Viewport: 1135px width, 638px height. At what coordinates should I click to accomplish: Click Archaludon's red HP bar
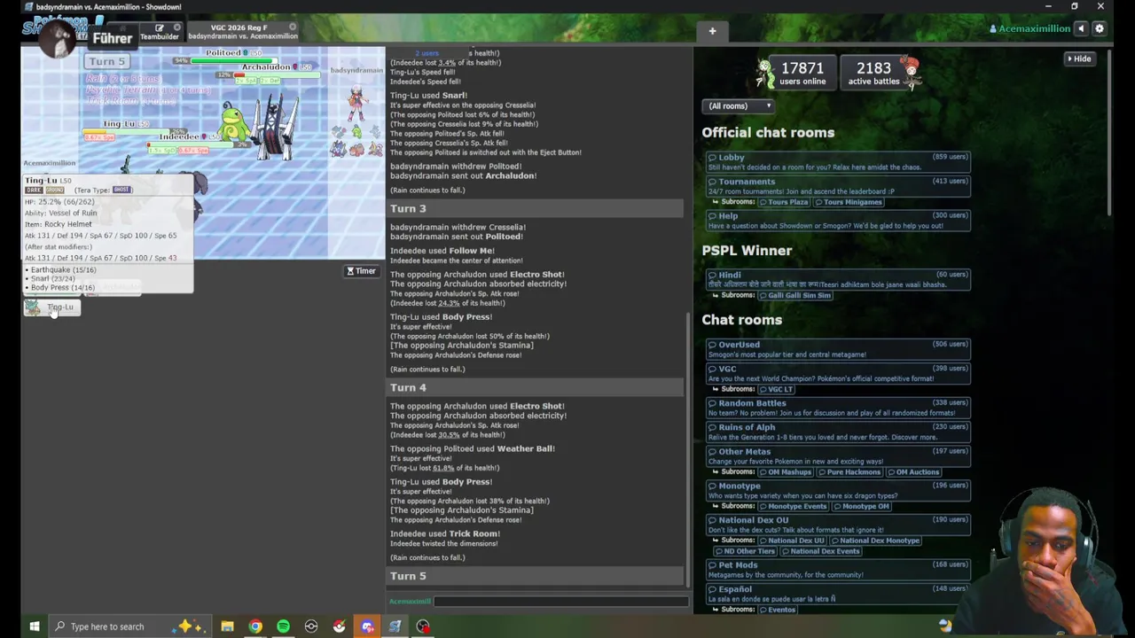[278, 75]
